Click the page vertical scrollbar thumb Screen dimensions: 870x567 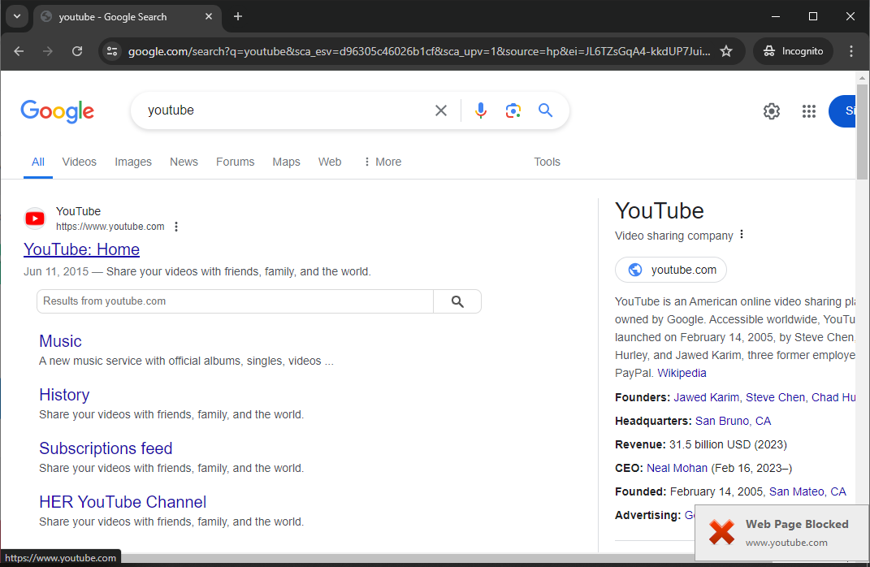point(862,132)
